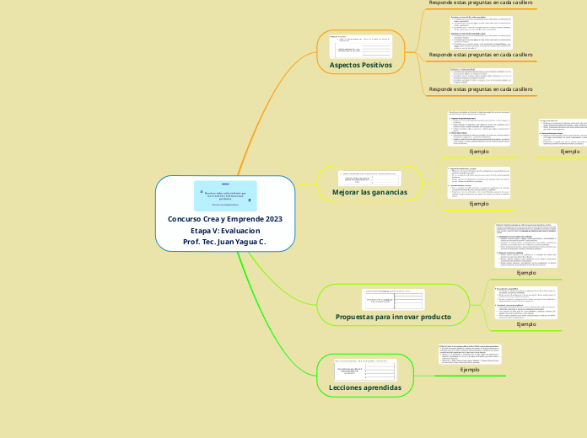Select the 'Lecciones aprendidas' topic label

[x=365, y=387]
